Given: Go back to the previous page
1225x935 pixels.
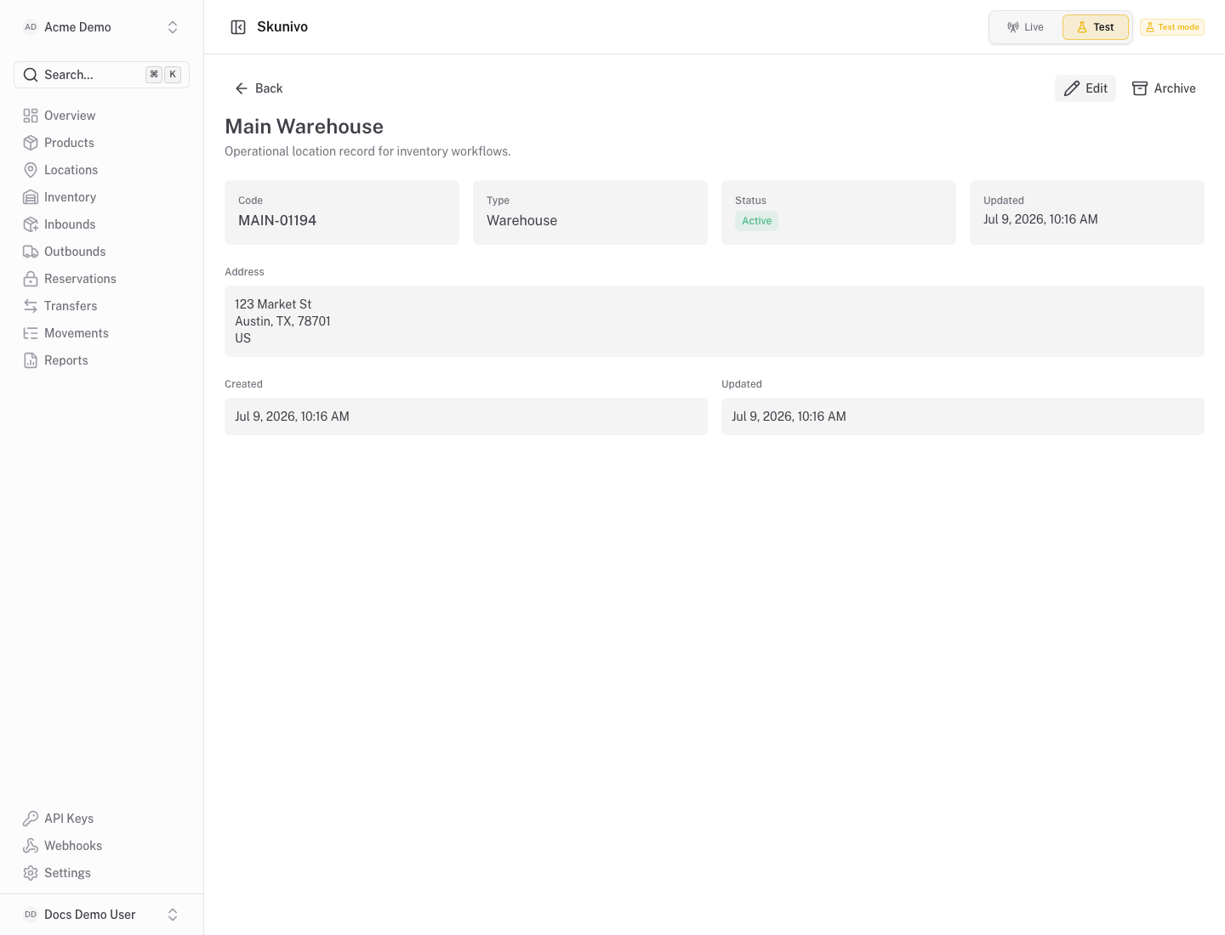Looking at the screenshot, I should pyautogui.click(x=259, y=88).
